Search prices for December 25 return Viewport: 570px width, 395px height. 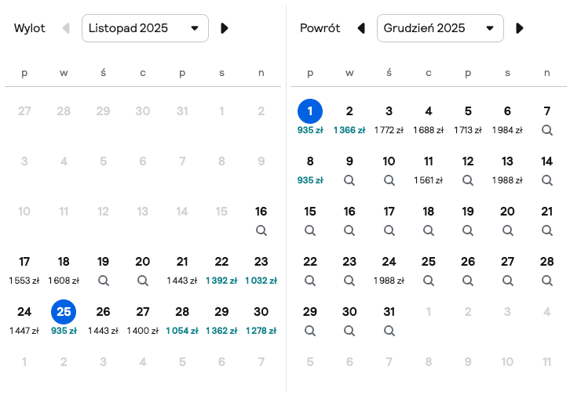tap(428, 281)
